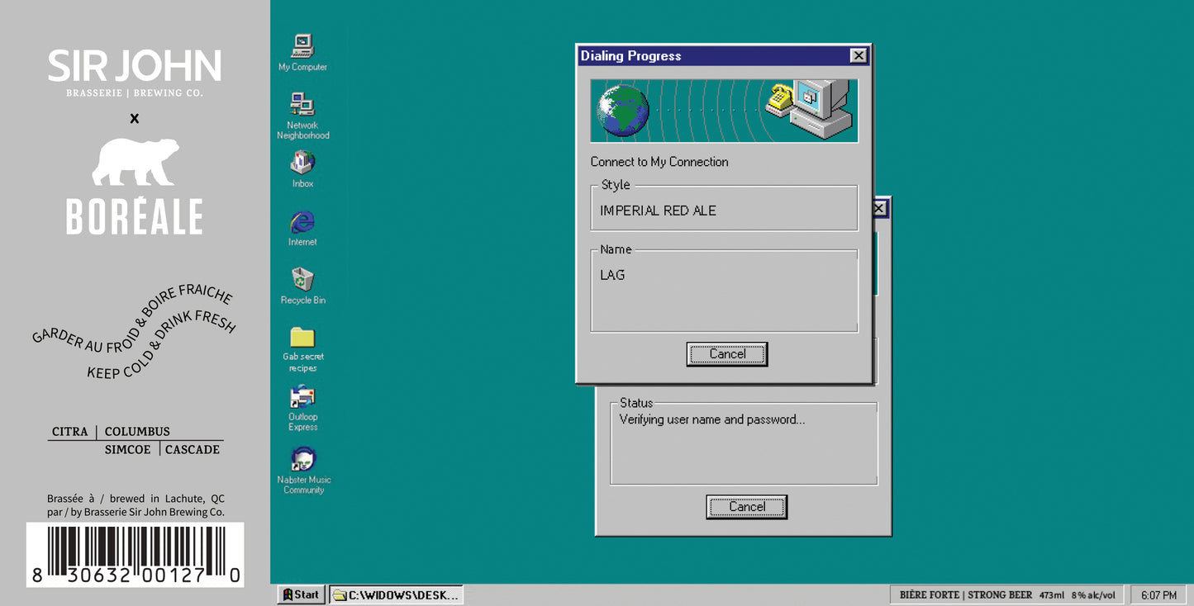
Task: Click the globe image in dialing banner
Action: pyautogui.click(x=623, y=111)
